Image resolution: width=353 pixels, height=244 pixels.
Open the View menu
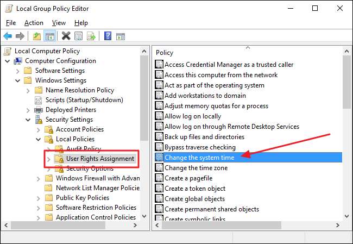(x=59, y=23)
